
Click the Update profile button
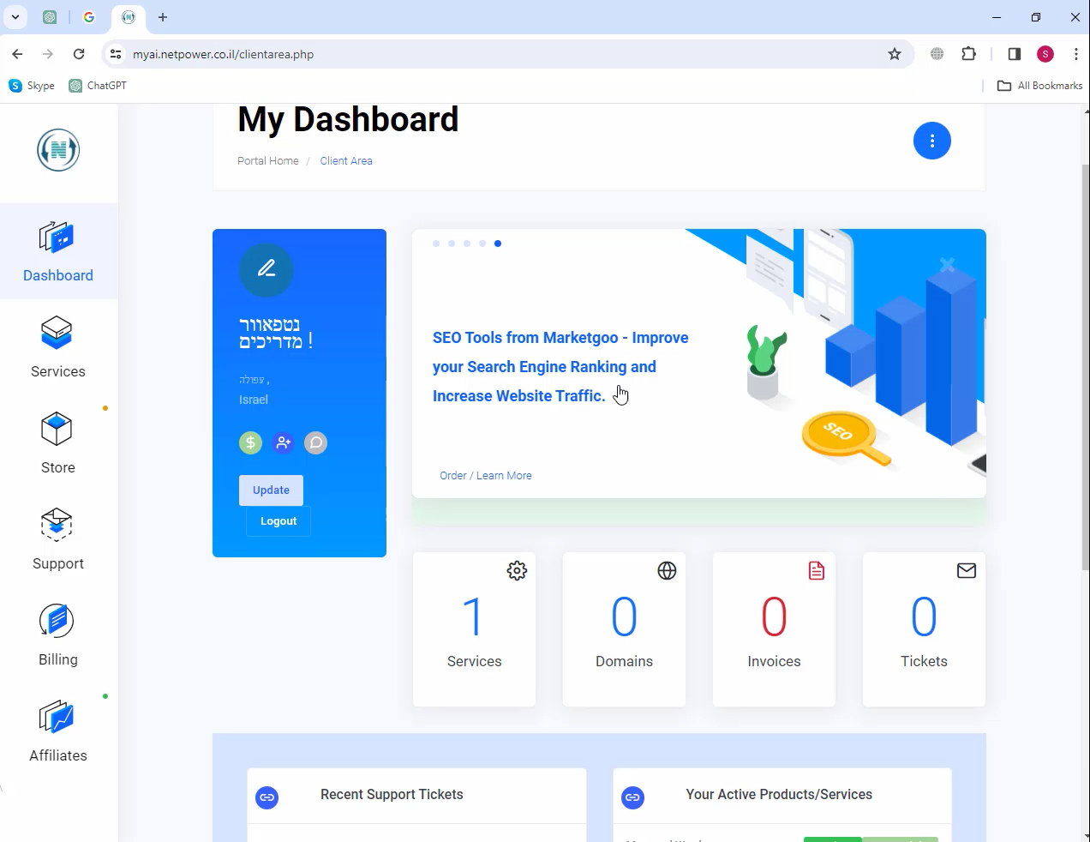coord(271,490)
